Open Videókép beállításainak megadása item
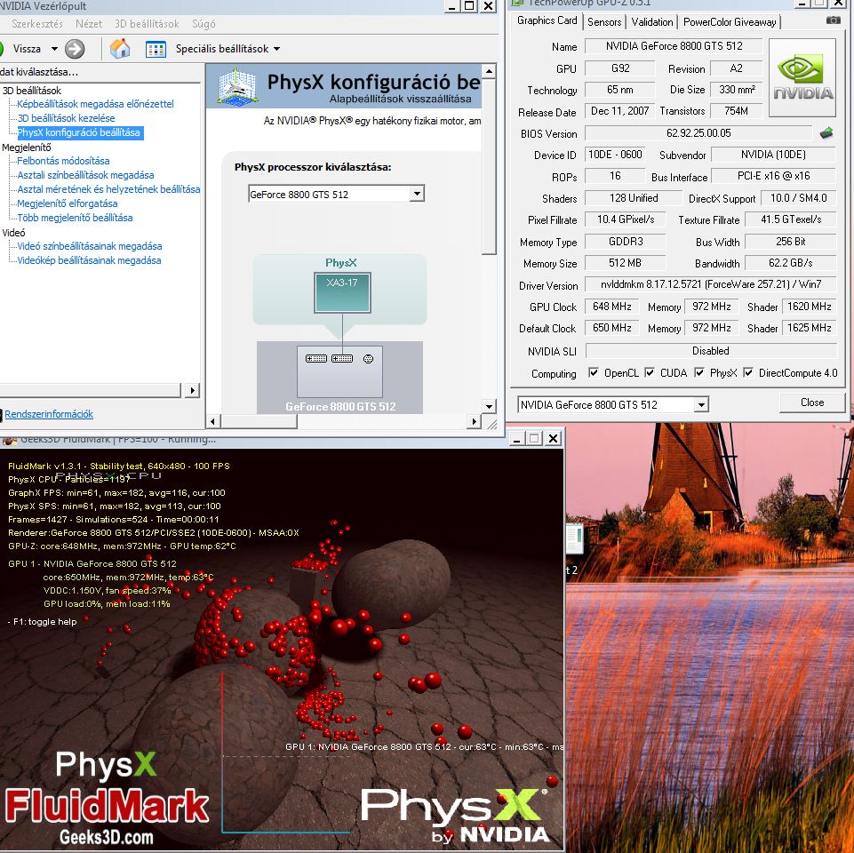 (x=89, y=260)
